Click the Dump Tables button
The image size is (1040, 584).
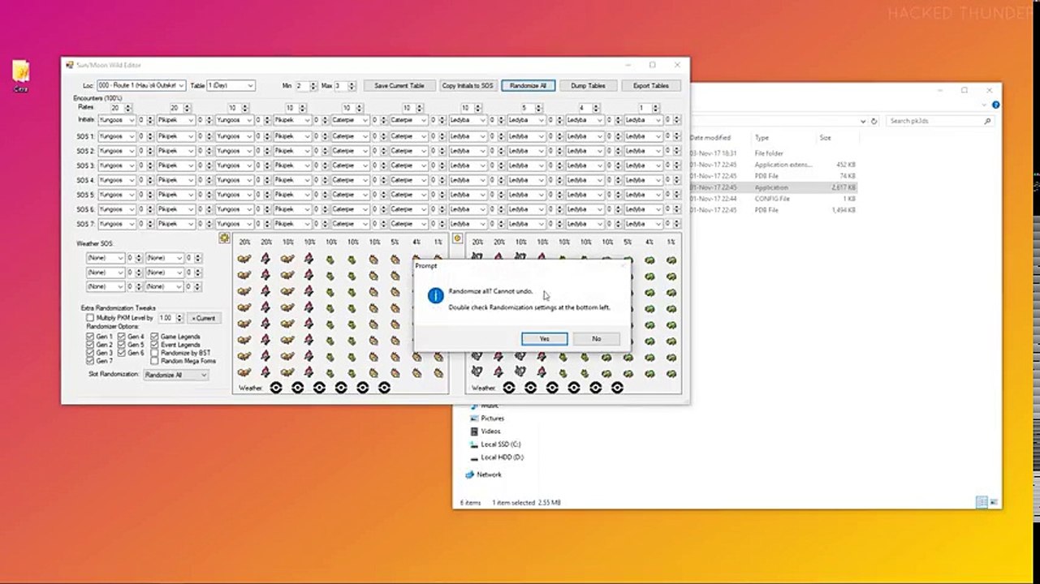point(588,85)
